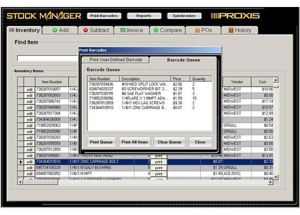Click the PROXIS logo

click(x=235, y=16)
